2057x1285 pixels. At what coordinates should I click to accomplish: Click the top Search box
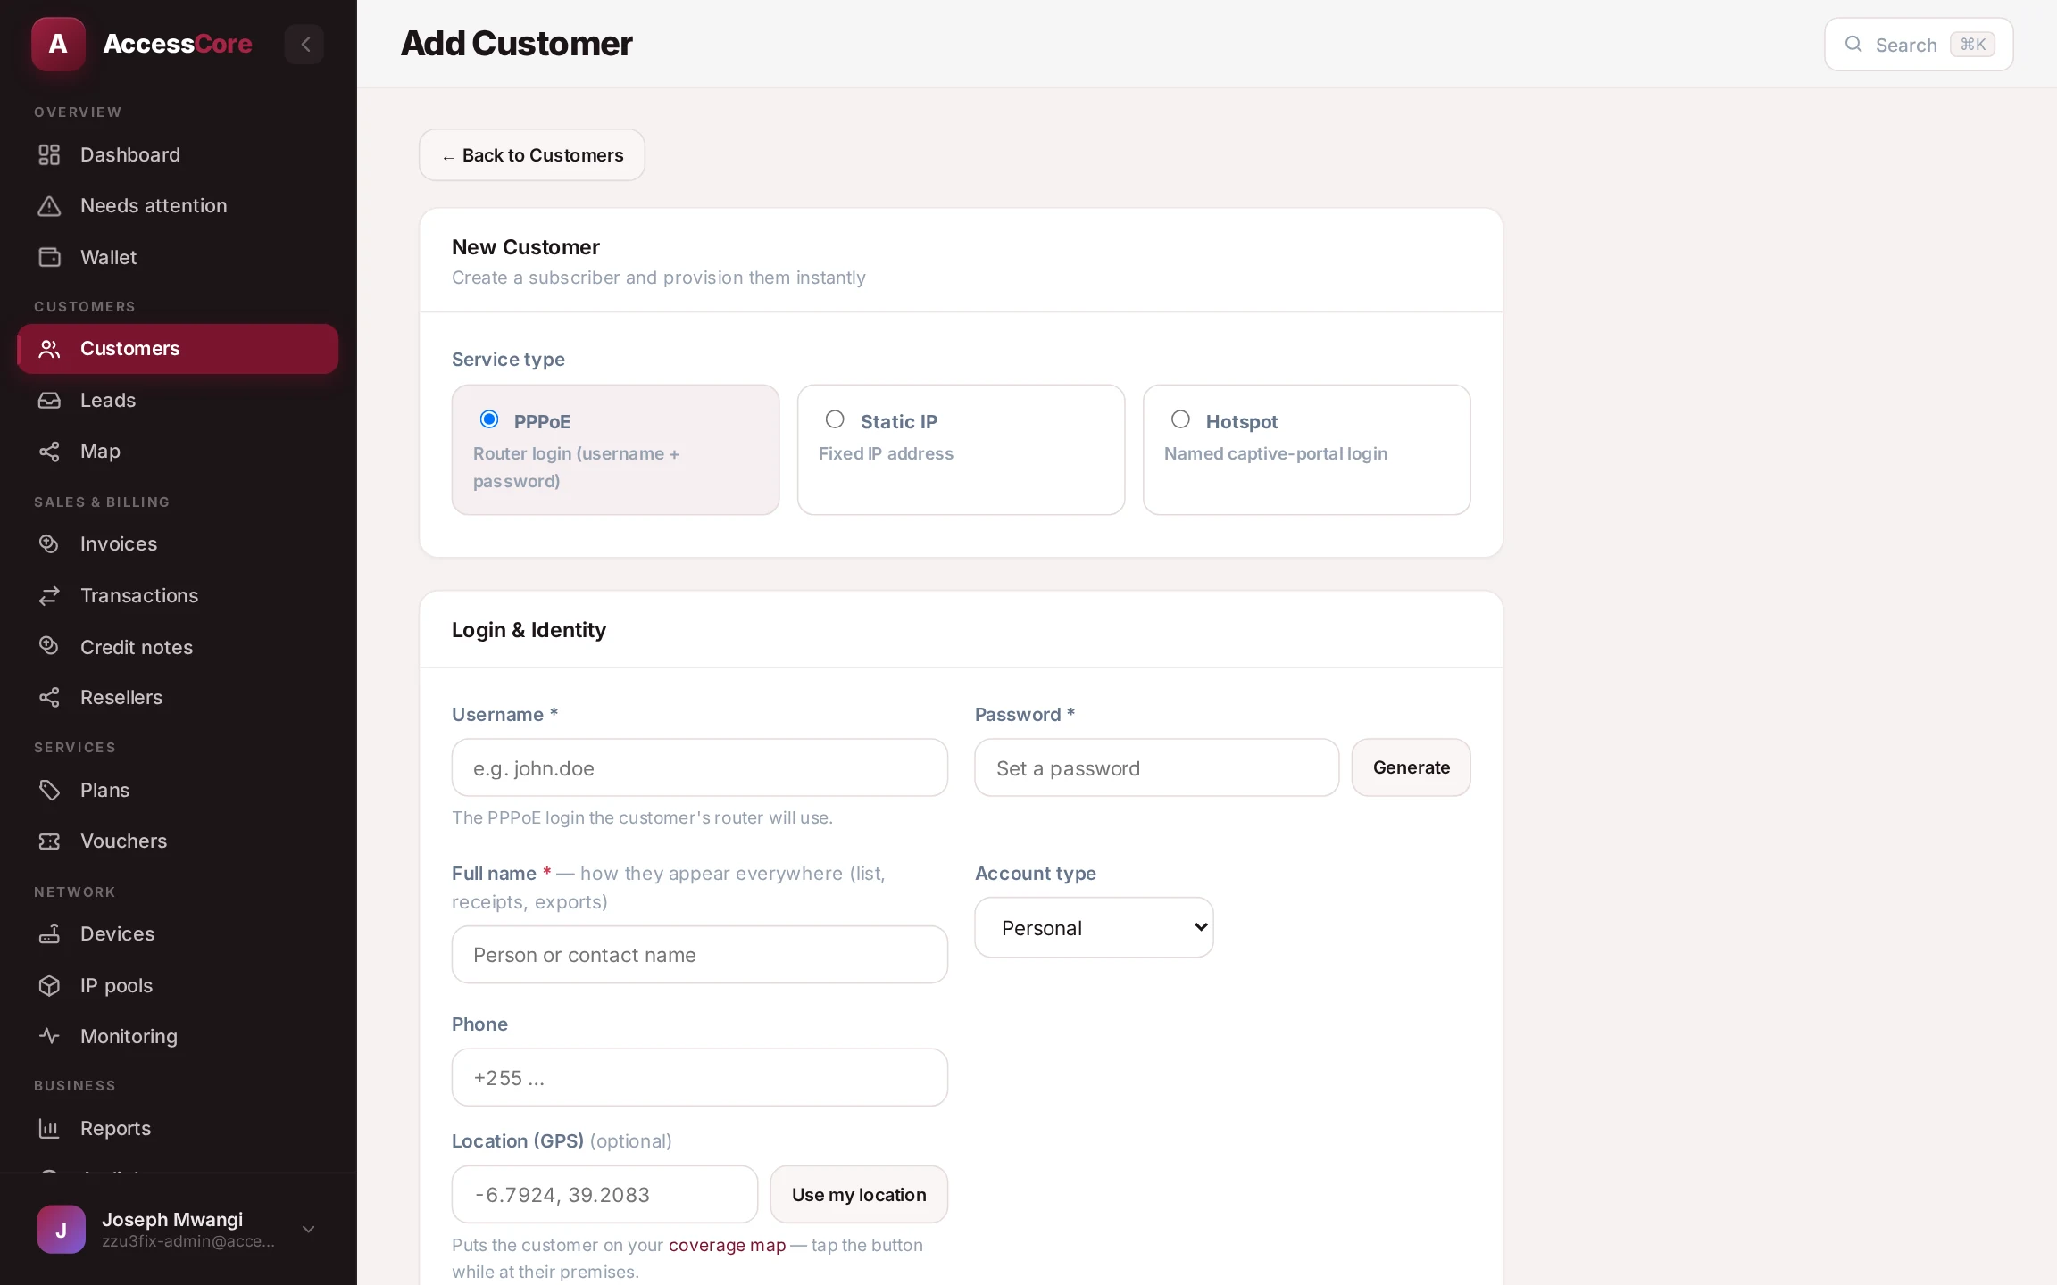click(1919, 44)
